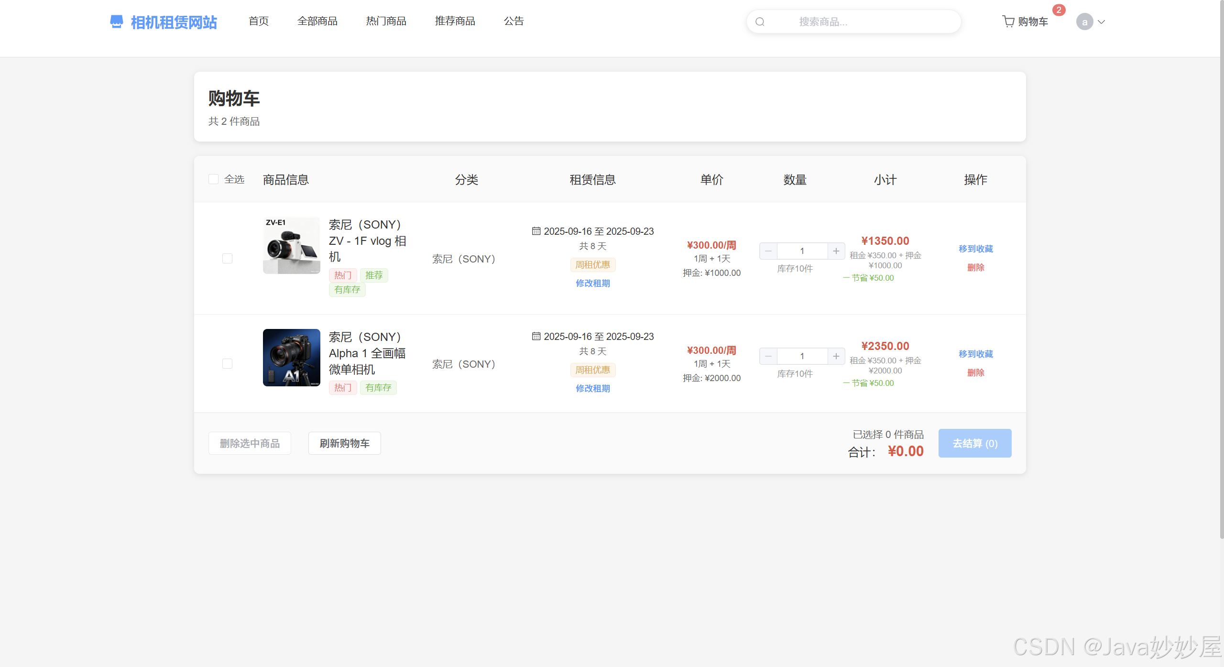Image resolution: width=1224 pixels, height=667 pixels.
Task: Click quantity field for ZV-1F camera
Action: pyautogui.click(x=802, y=251)
